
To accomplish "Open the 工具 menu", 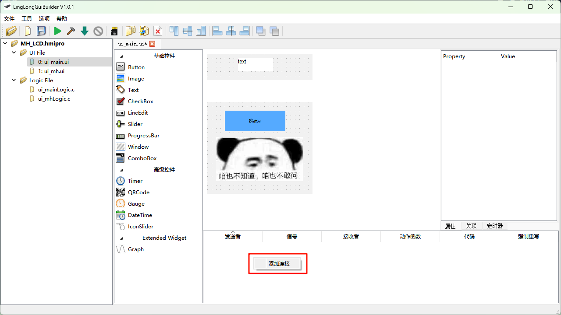I will coord(27,19).
